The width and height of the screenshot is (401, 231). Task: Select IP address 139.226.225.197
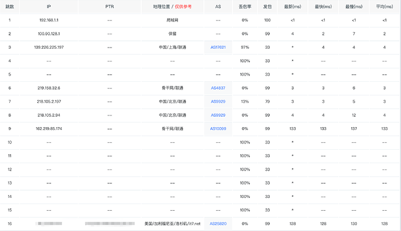[49, 47]
